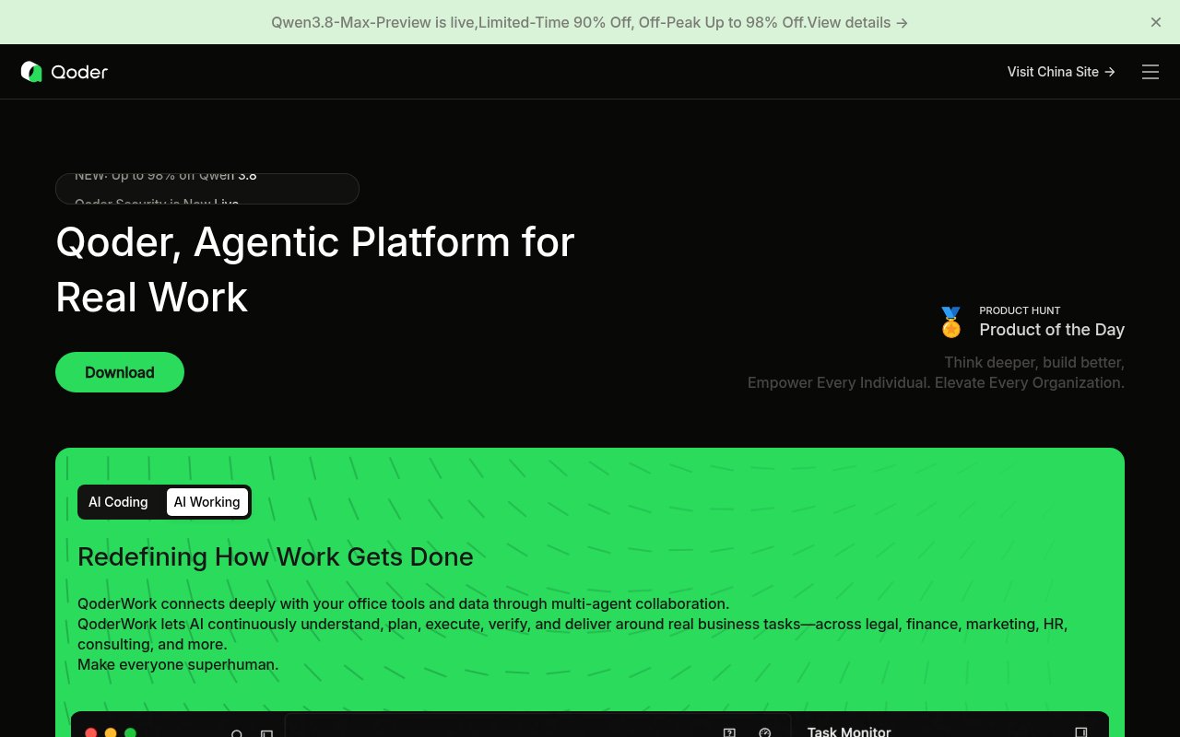Screen dimensions: 1180x737
Task: Click the help icon in app preview
Action: click(729, 732)
